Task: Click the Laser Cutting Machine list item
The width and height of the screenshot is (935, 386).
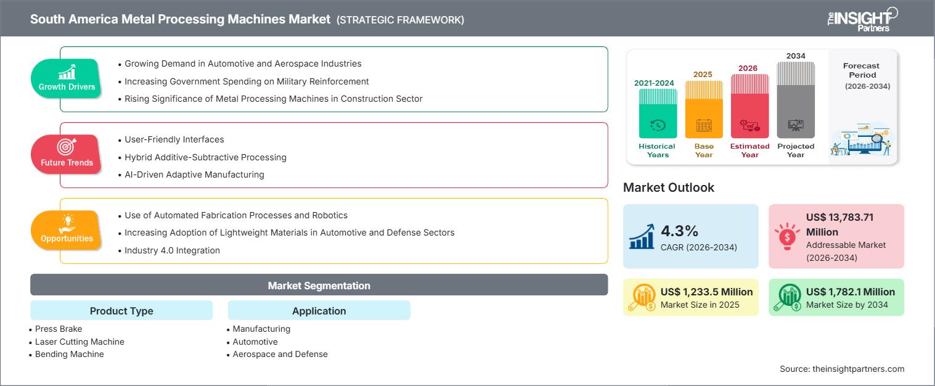Action: click(80, 342)
